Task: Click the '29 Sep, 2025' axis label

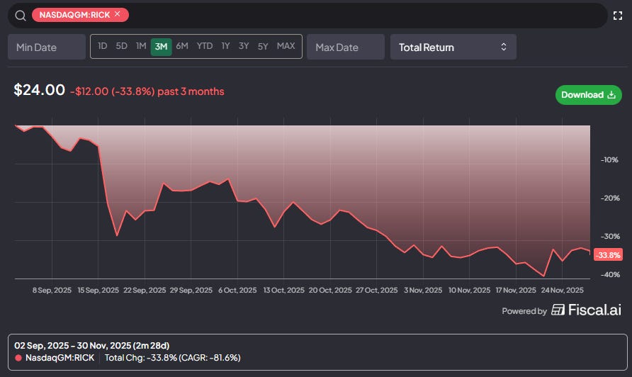Action: (x=191, y=291)
